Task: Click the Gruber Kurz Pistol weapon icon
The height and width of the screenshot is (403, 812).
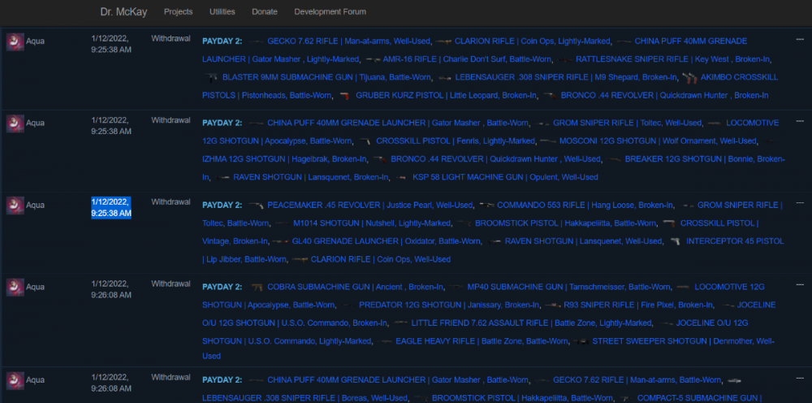Action: 344,96
